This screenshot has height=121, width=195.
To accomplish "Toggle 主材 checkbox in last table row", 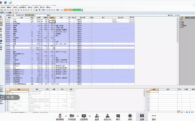I will click(69, 84).
